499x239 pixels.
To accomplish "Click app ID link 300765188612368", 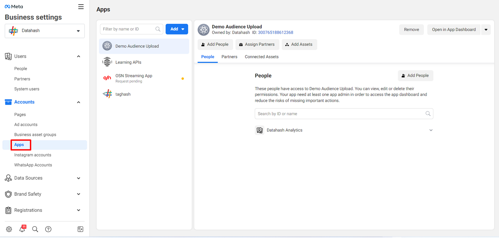I will (276, 32).
